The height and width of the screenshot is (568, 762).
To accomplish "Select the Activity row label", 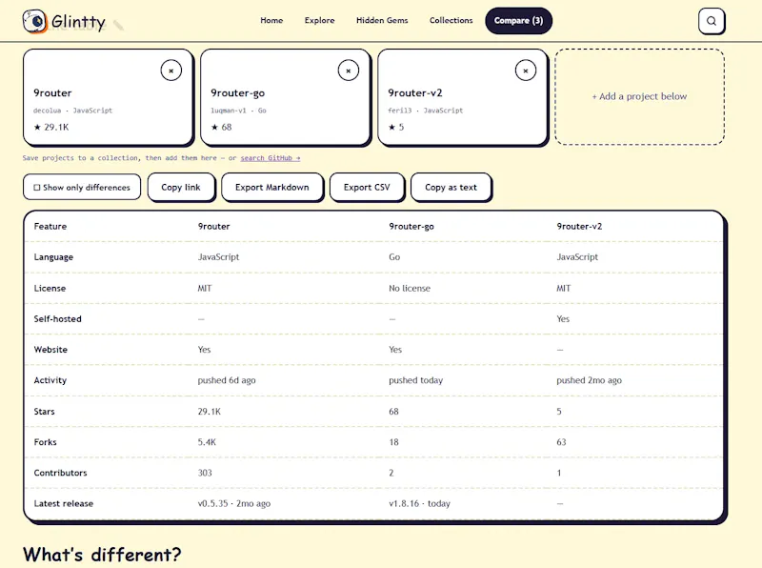I will [x=50, y=380].
